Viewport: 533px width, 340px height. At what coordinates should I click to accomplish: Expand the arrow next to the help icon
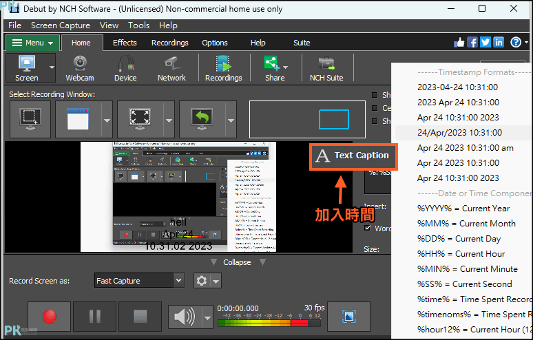pyautogui.click(x=526, y=43)
